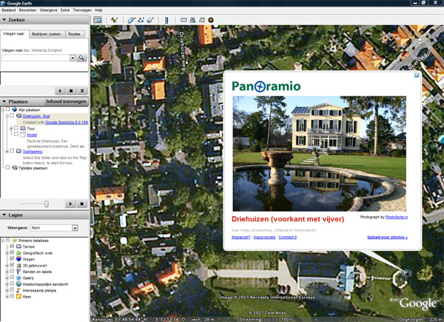Image resolution: width=444 pixels, height=322 pixels.
Task: Click the compass navigation ring
Action: pyautogui.click(x=420, y=50)
